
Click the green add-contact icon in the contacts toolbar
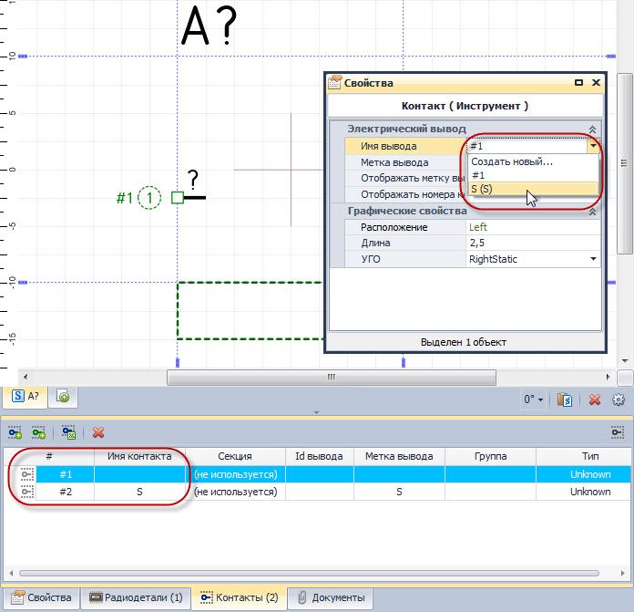point(39,432)
